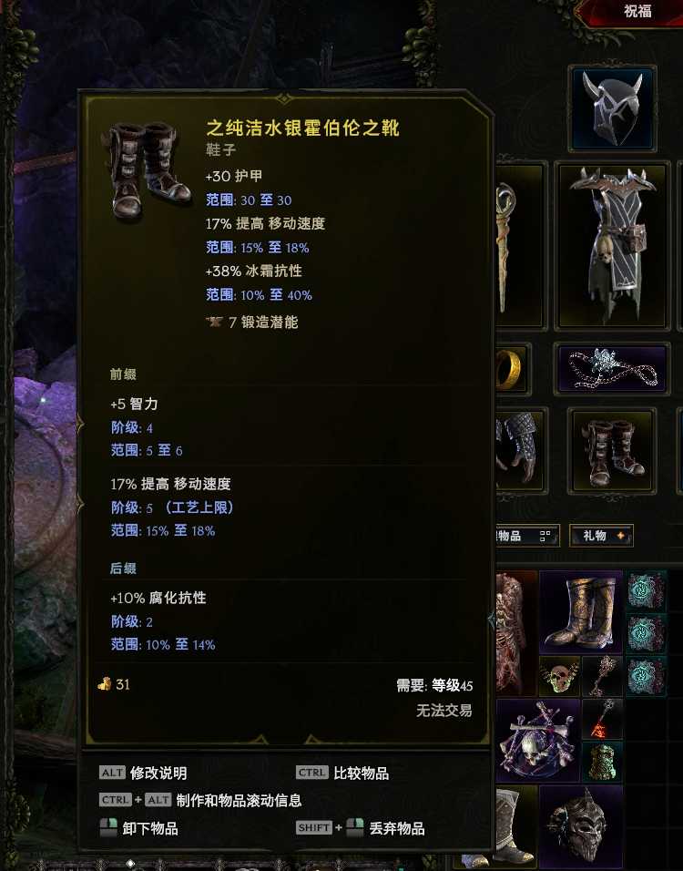Click the key with red glow

click(603, 720)
